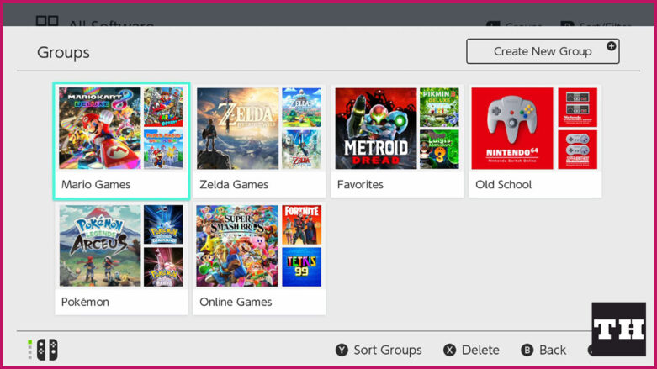Click Back label in footer

552,350
